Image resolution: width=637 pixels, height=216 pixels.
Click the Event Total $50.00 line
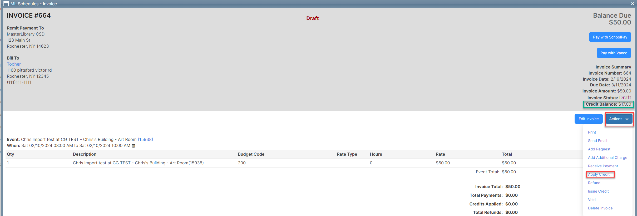tap(496, 172)
